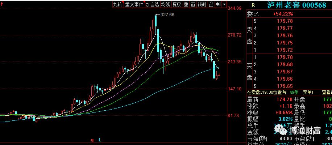
Task: Click the 147.10 price axis label
Action: tap(235, 89)
